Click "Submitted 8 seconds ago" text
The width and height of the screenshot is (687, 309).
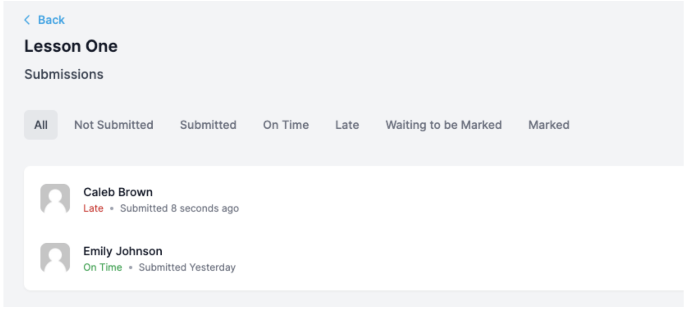(x=179, y=208)
